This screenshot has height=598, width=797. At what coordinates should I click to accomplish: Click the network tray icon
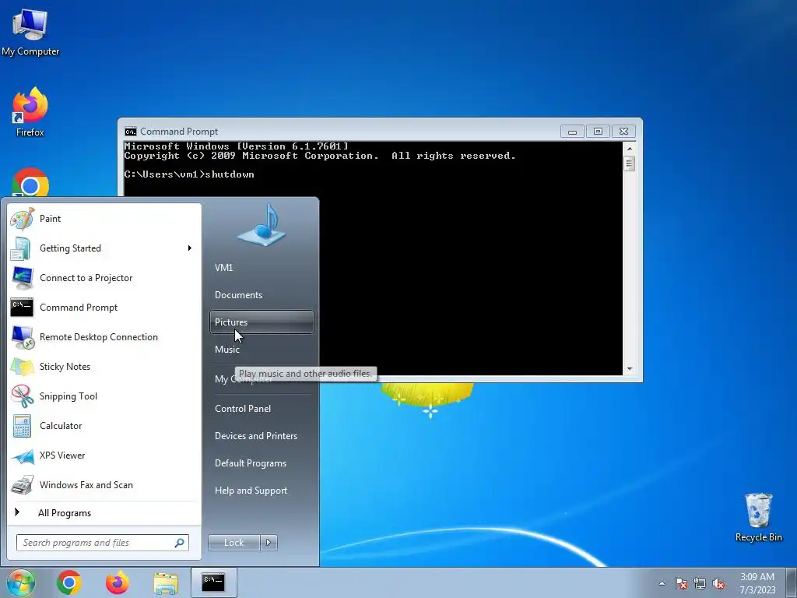(700, 583)
